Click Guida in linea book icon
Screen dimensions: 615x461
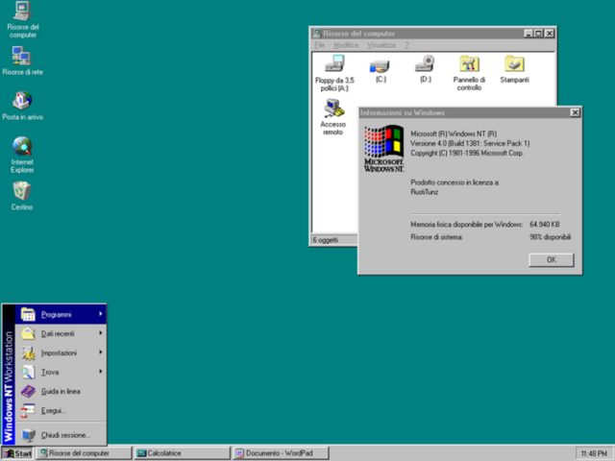coord(28,391)
